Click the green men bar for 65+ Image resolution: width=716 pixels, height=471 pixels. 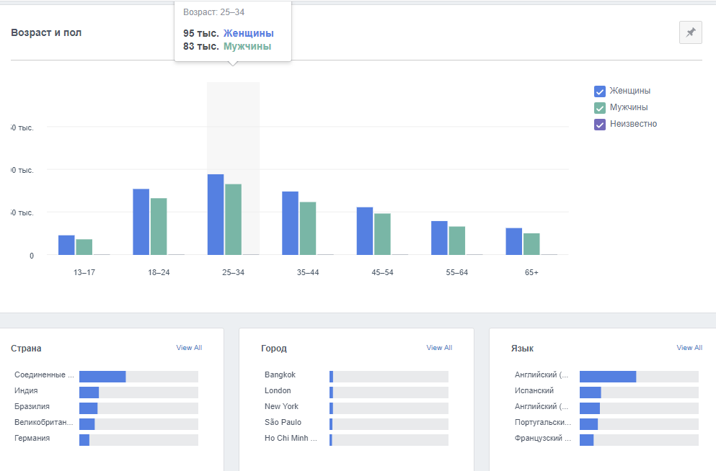point(531,243)
